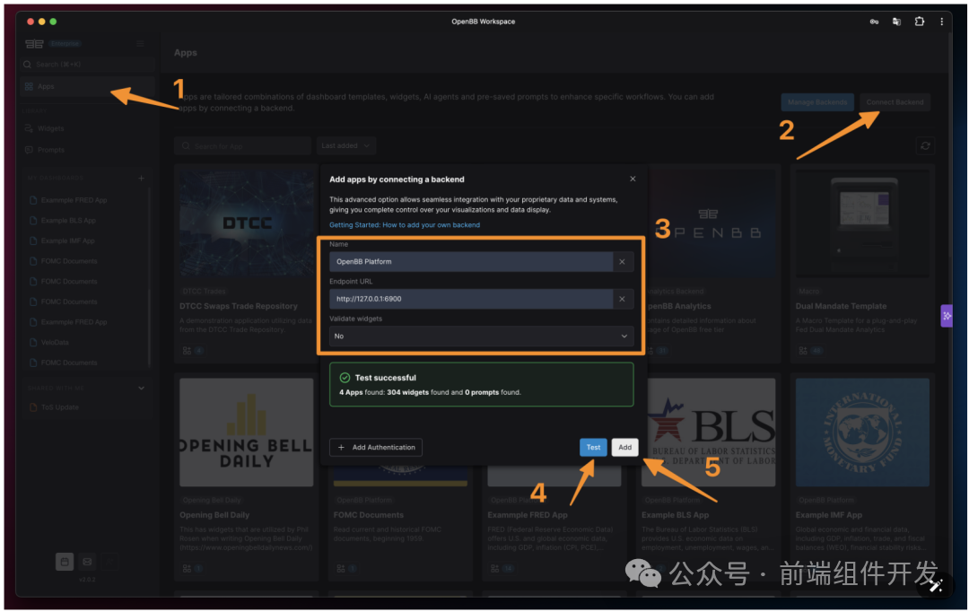The width and height of the screenshot is (969, 612).
Task: Click the yellow macOS minimize button
Action: point(42,22)
